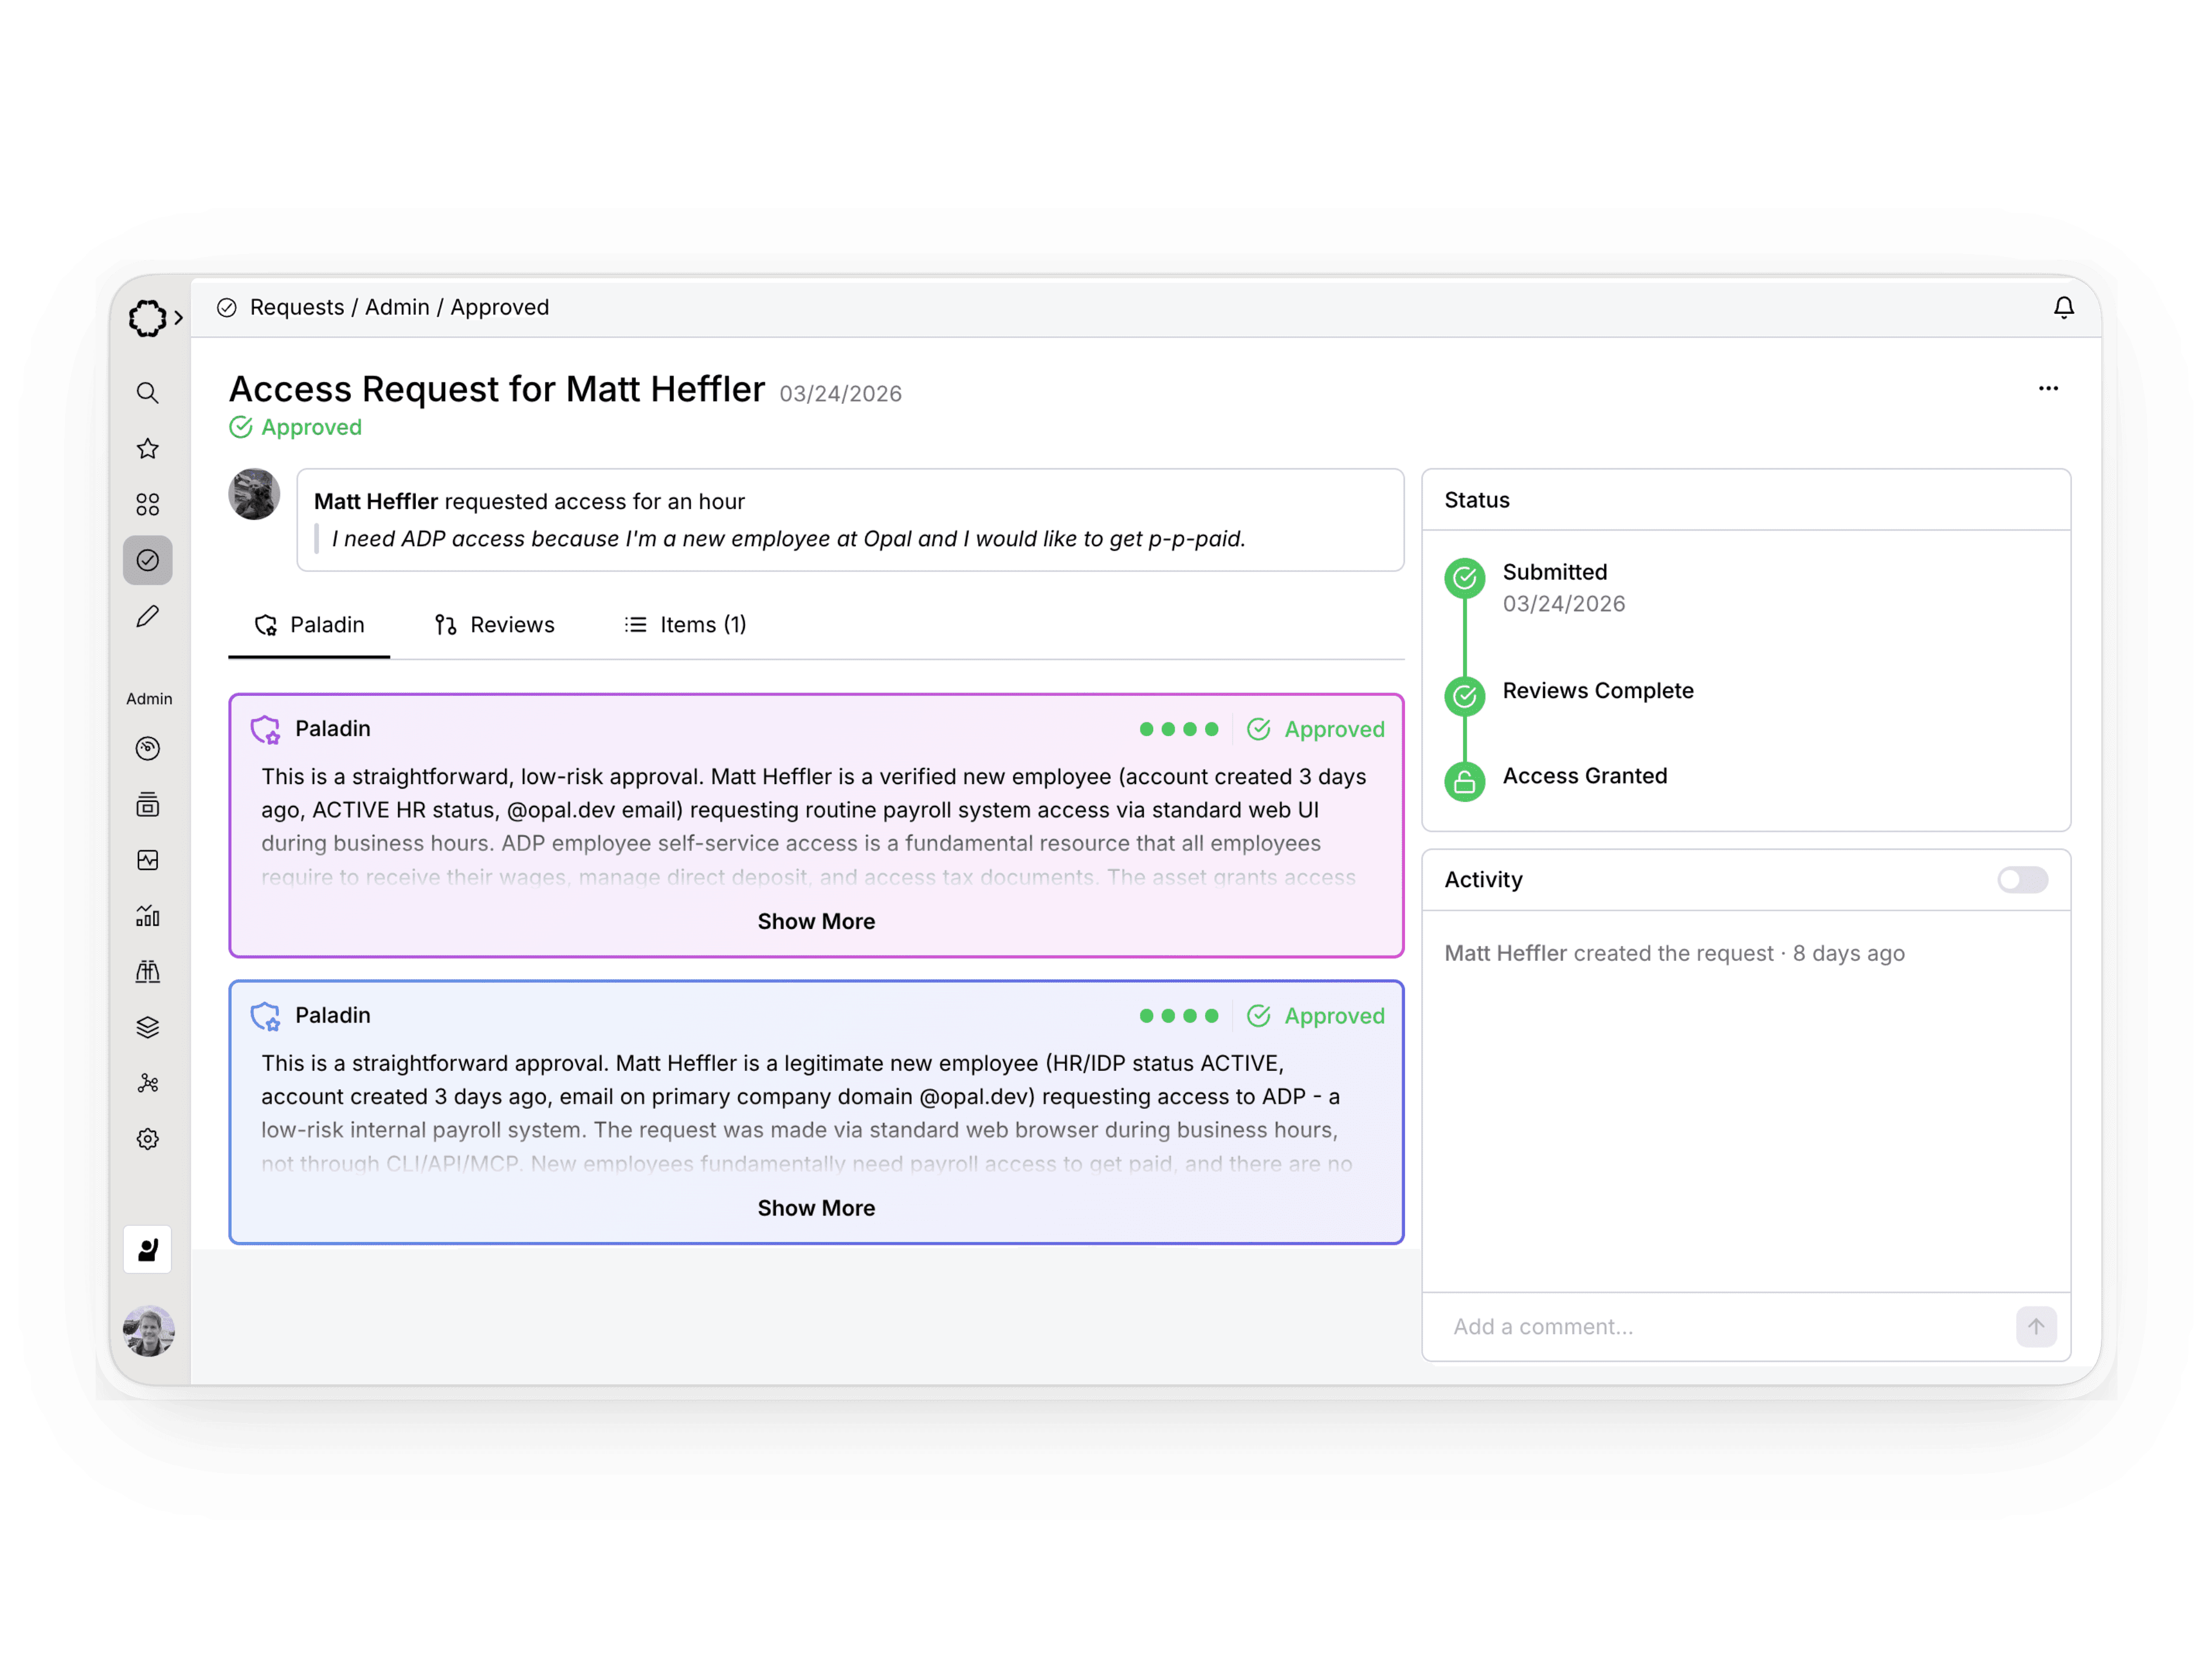The width and height of the screenshot is (2212, 1659).
Task: Open the bar chart analytics icon
Action: click(147, 916)
